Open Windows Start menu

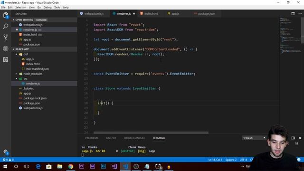(5, 167)
